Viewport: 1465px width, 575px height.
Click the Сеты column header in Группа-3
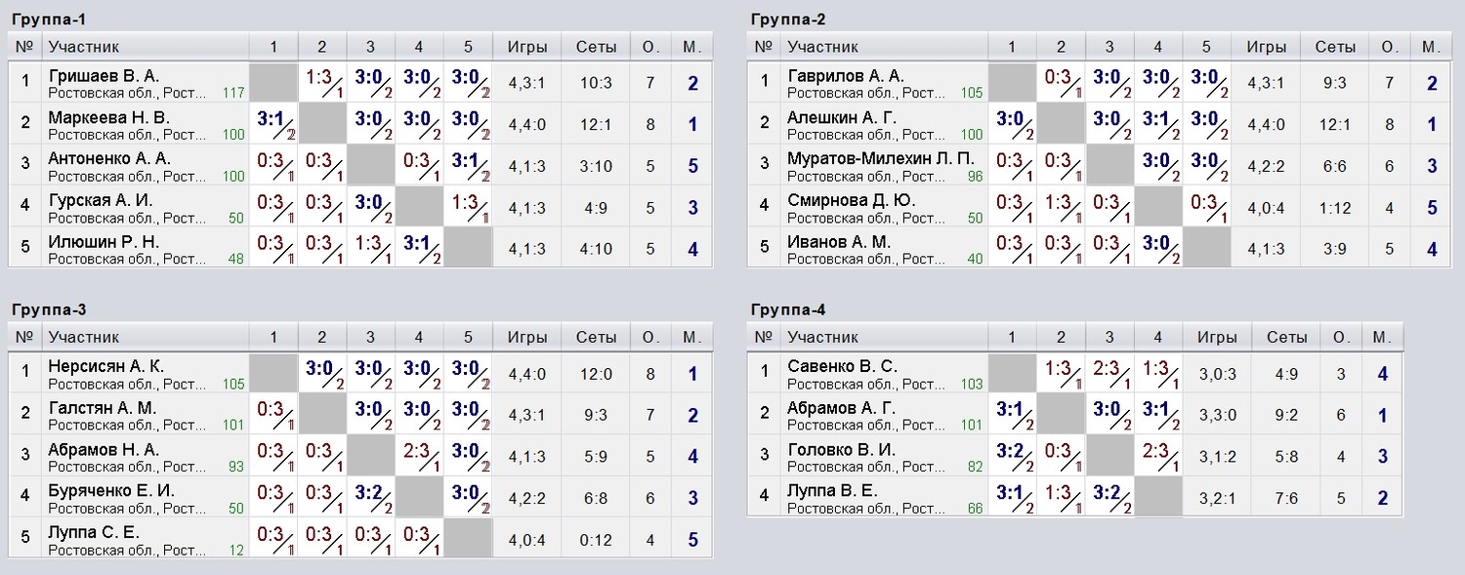pos(596,337)
